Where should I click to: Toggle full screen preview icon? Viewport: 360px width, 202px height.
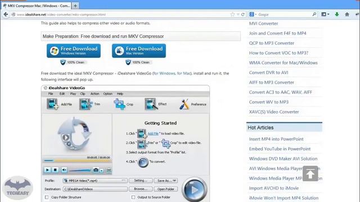point(109,170)
